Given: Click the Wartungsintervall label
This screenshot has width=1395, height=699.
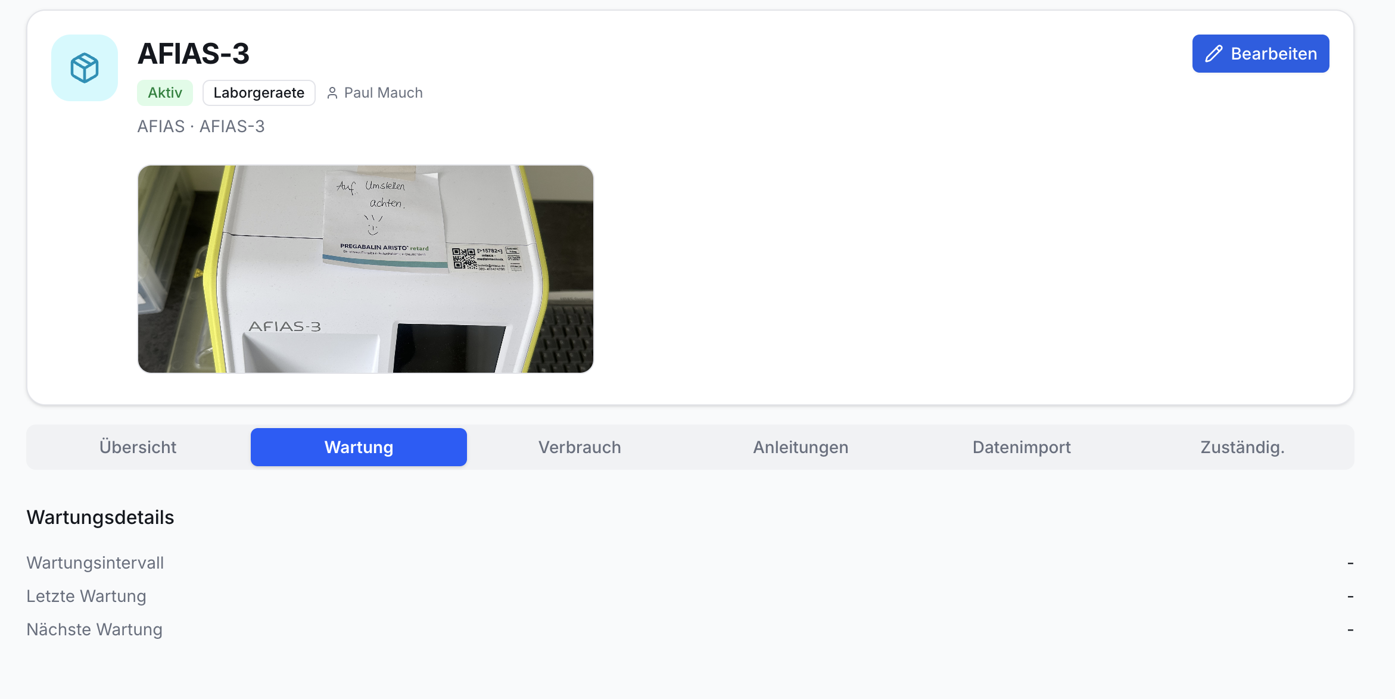Looking at the screenshot, I should coord(95,563).
